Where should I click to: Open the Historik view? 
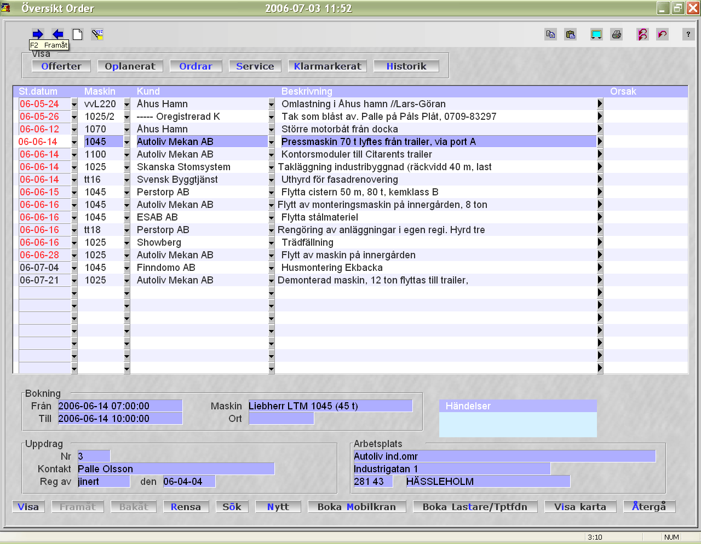pyautogui.click(x=406, y=66)
